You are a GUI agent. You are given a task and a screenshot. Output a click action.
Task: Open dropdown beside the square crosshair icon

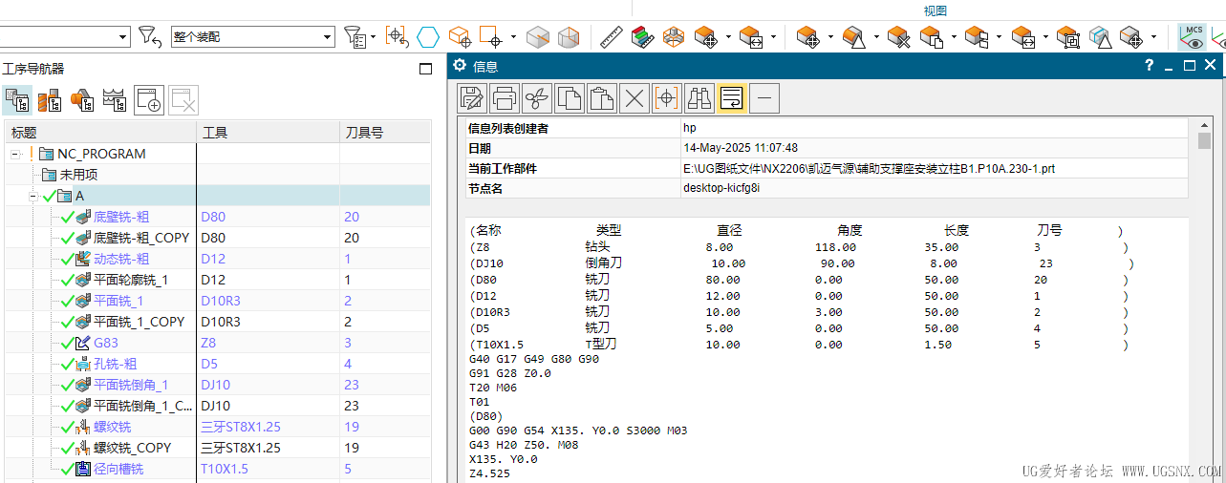(513, 38)
